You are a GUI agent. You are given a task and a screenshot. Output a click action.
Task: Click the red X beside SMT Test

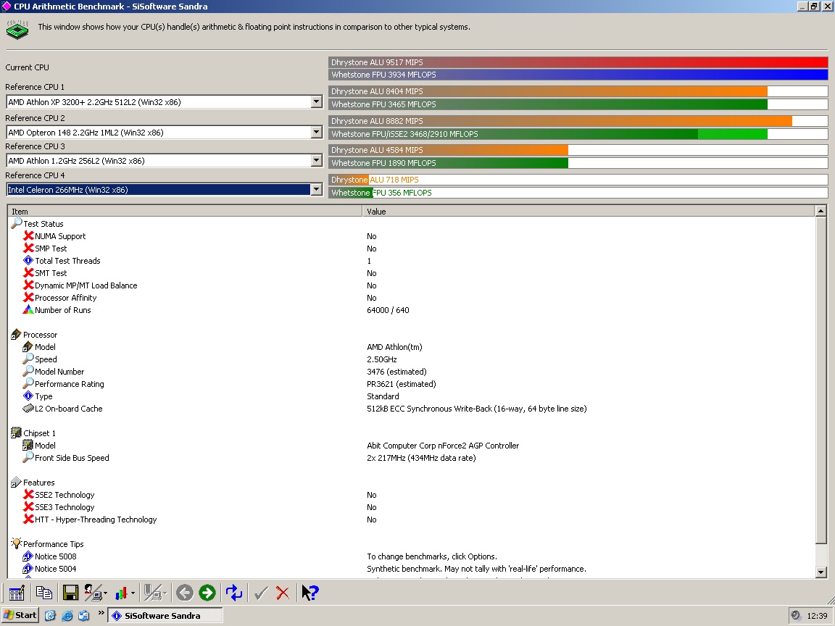click(28, 272)
